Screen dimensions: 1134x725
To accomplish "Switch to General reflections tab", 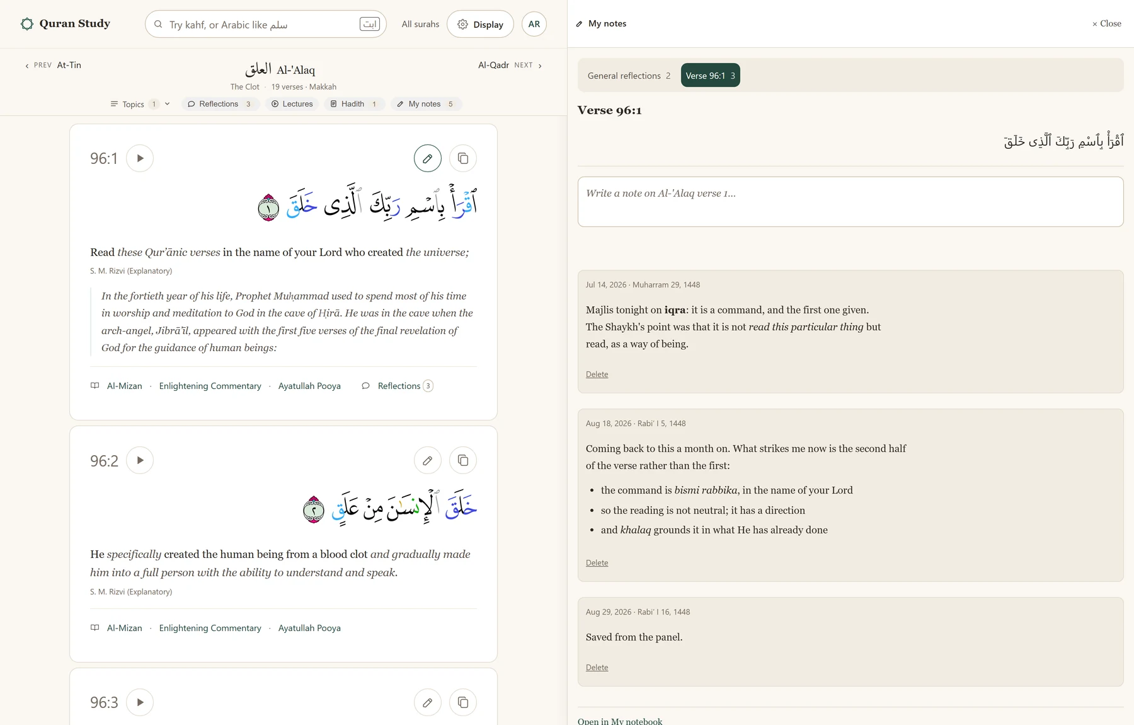I will click(x=629, y=76).
